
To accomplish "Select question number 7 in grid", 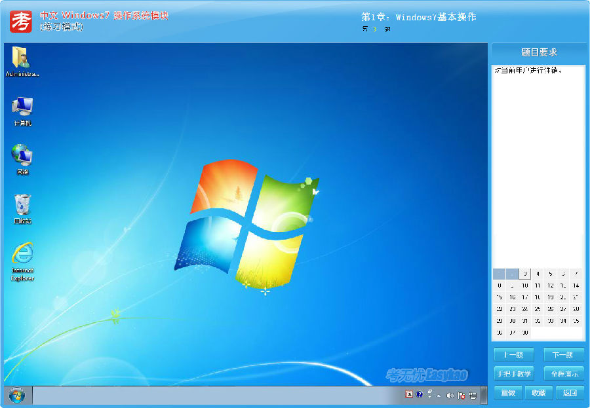I will (x=576, y=274).
